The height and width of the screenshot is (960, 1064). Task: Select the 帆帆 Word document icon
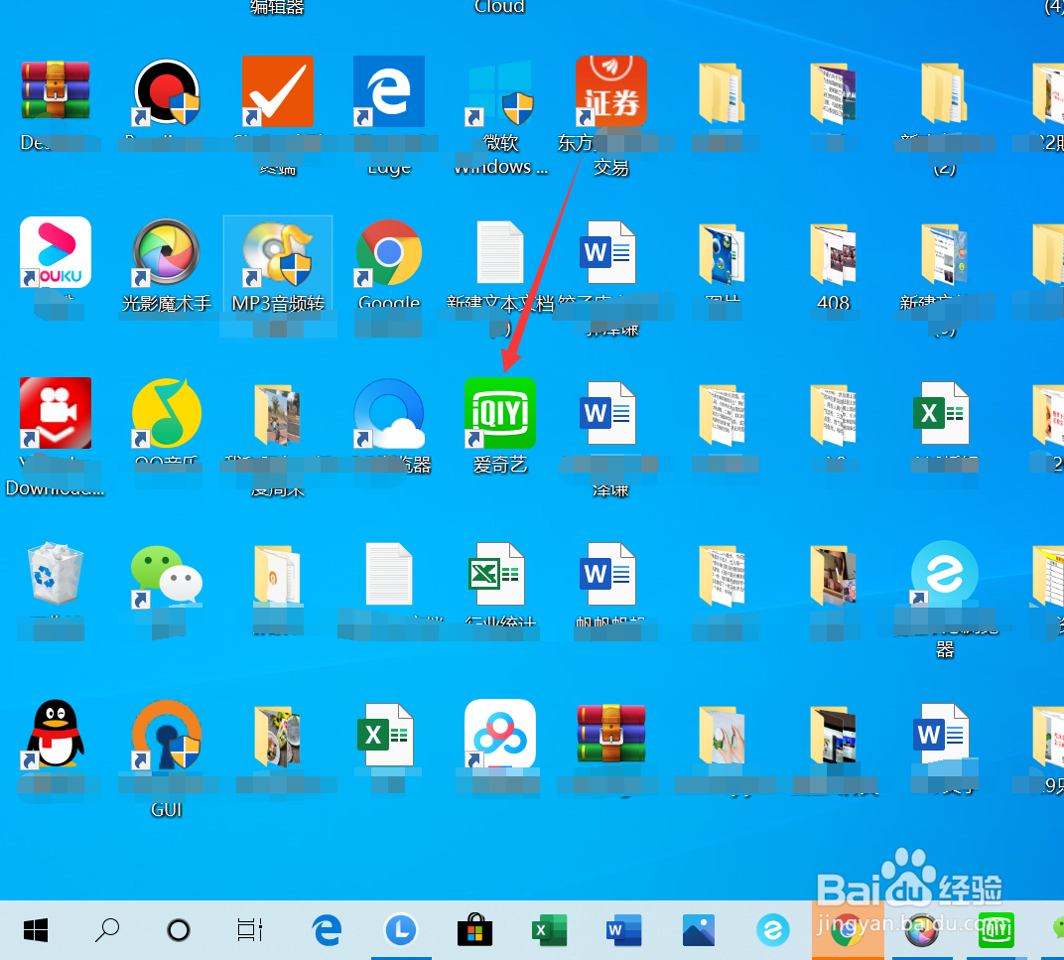(608, 574)
